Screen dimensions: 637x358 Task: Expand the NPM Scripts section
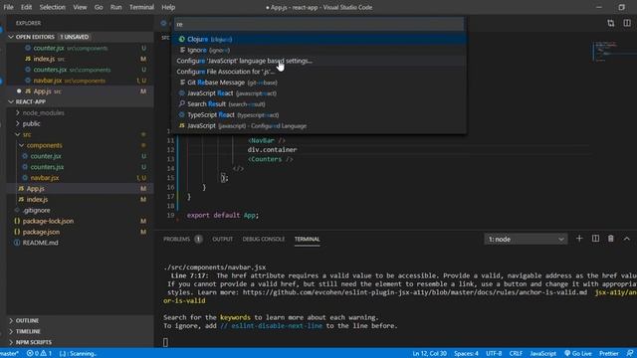[80, 342]
